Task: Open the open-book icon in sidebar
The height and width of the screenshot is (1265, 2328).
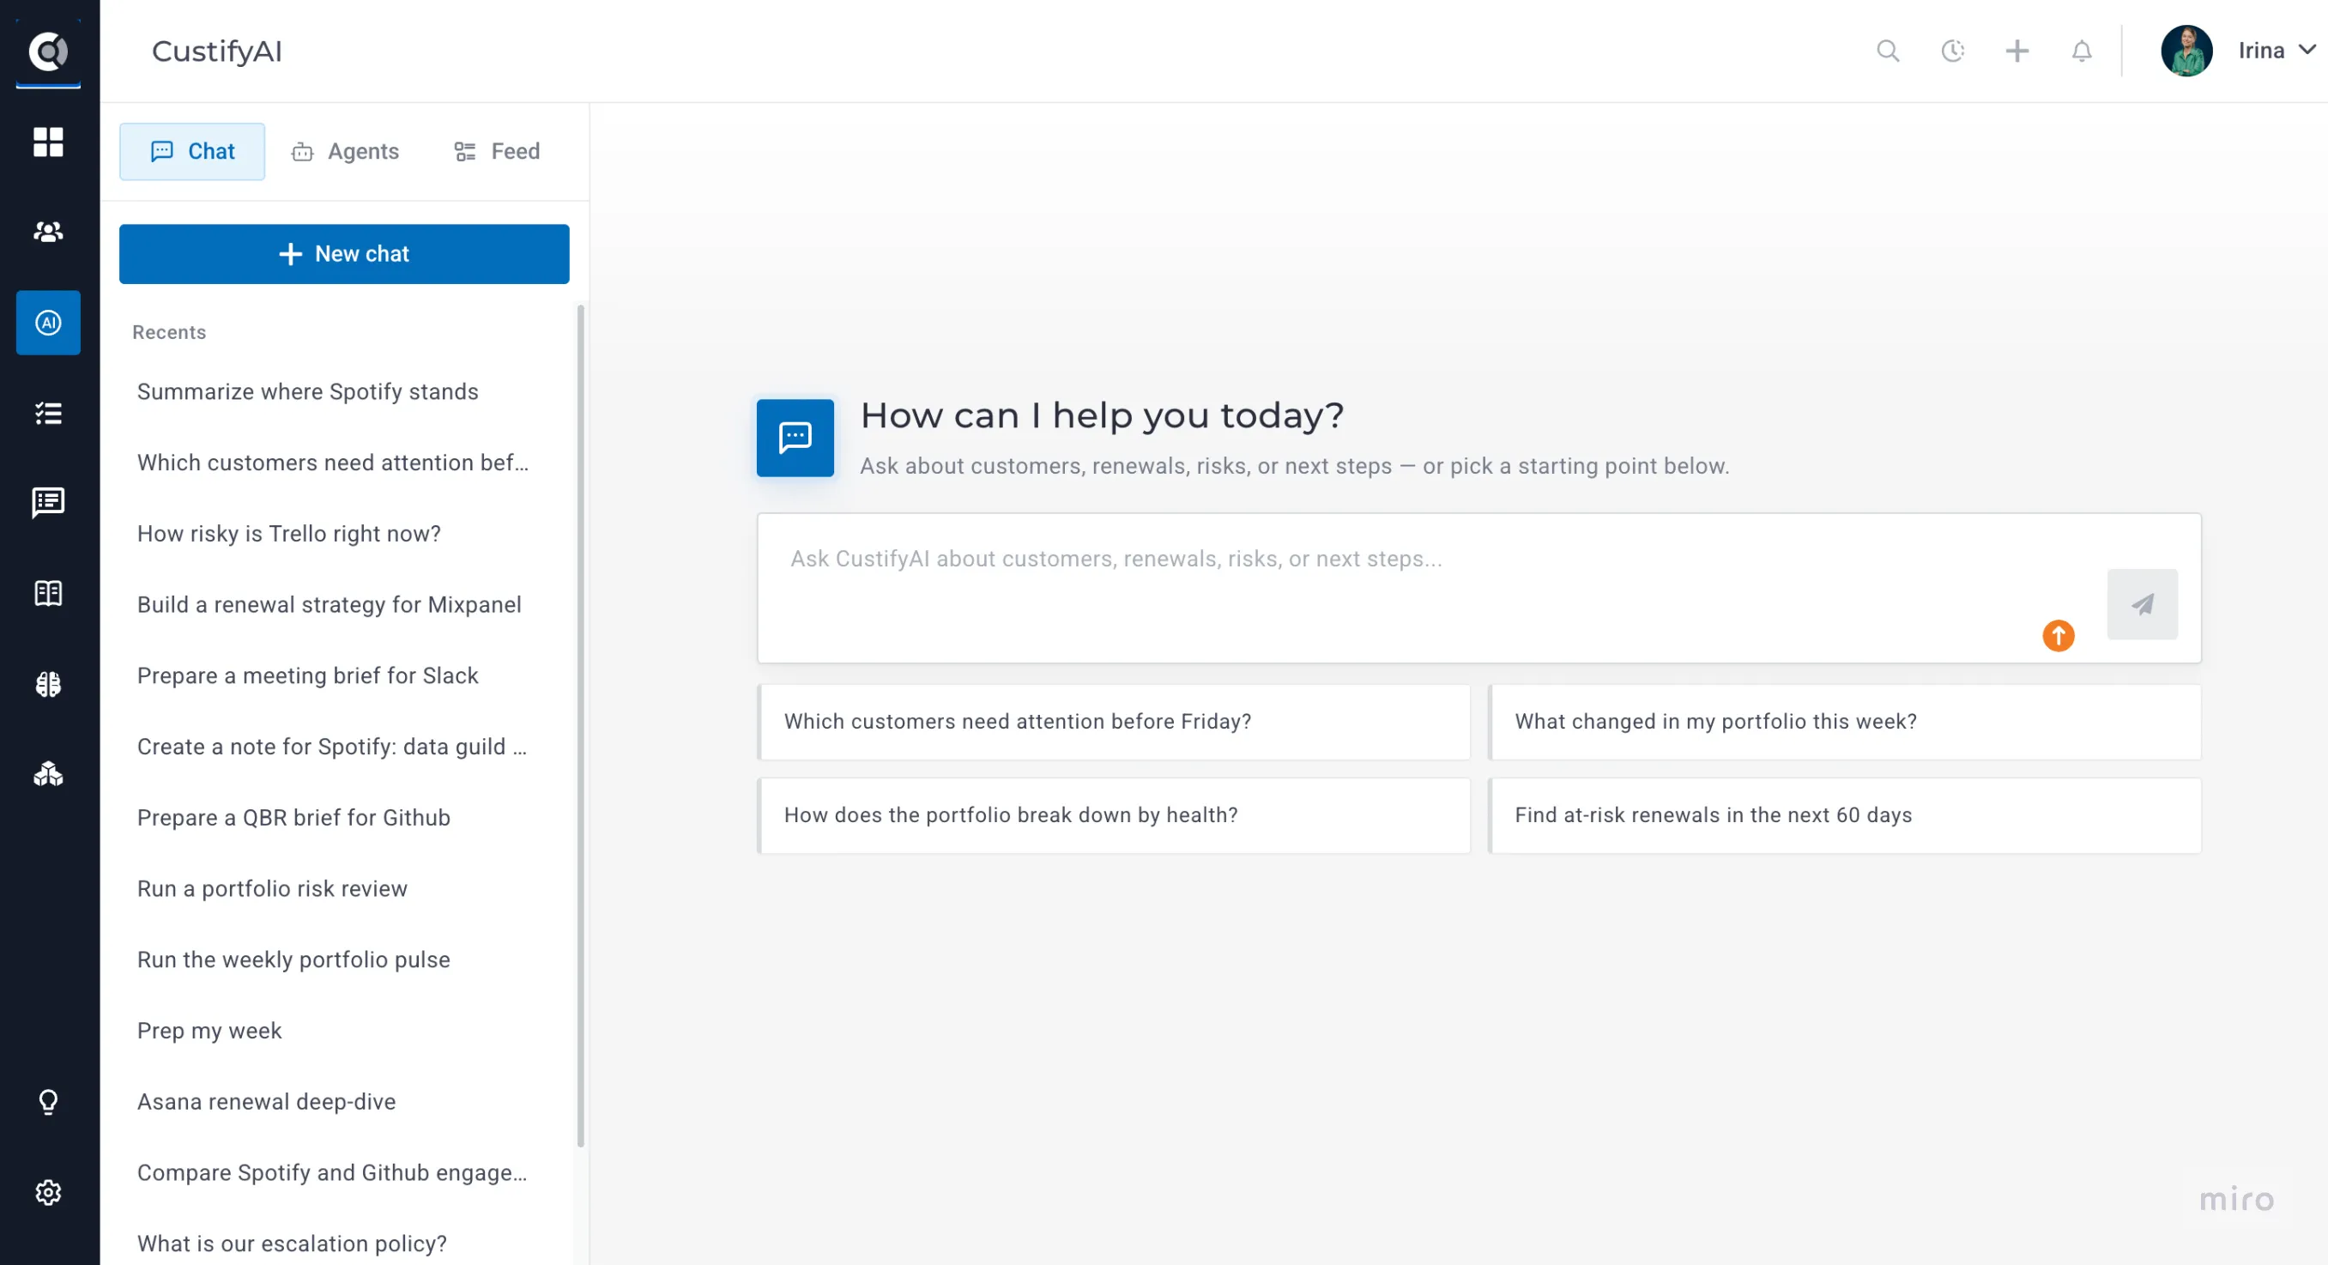Action: [48, 593]
